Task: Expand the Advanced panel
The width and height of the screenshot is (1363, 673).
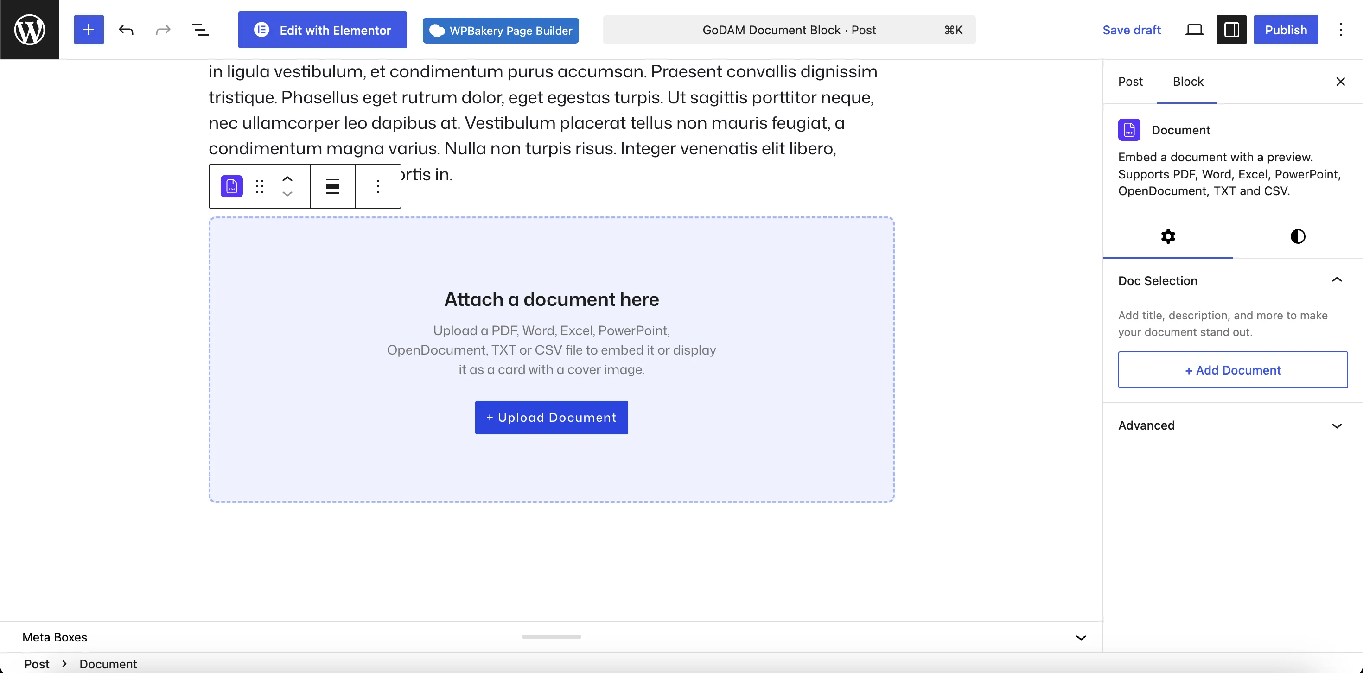Action: point(1233,425)
